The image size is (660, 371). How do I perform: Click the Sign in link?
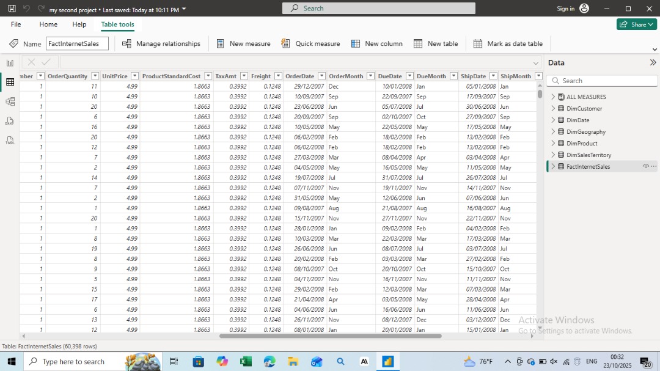coord(565,9)
